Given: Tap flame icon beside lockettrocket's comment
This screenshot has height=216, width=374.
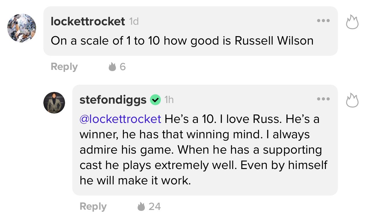Looking at the screenshot, I should (352, 22).
